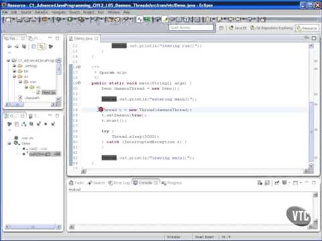The width and height of the screenshot is (322, 241).
Task: Maximize the Outline panel
Action: pyautogui.click(x=58, y=116)
